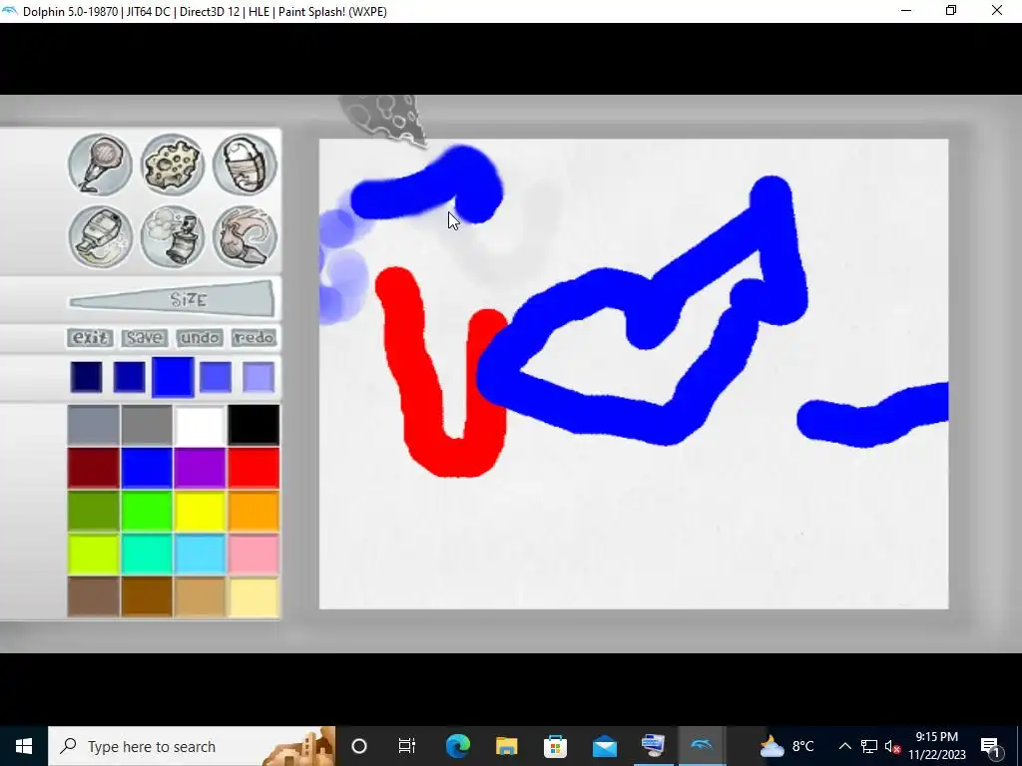Pick the bluish gray color swatch
Image resolution: width=1022 pixels, height=766 pixels.
pos(93,425)
